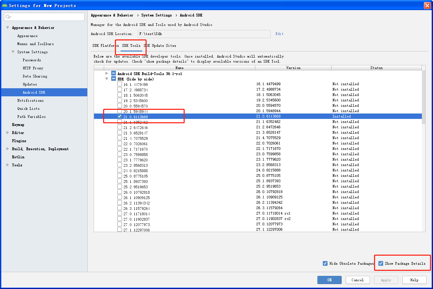Expand Build, Execution, Deployment section
The height and width of the screenshot is (289, 433).
(7, 149)
